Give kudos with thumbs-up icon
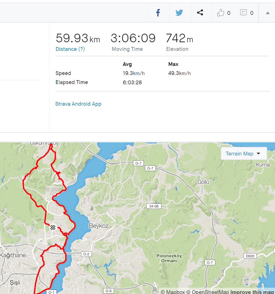The width and height of the screenshot is (275, 294). (x=221, y=13)
